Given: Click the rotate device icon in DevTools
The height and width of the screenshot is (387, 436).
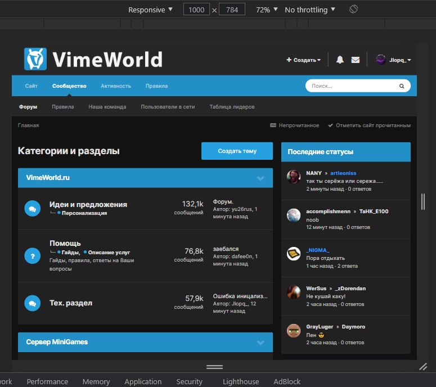Looking at the screenshot, I should (353, 10).
